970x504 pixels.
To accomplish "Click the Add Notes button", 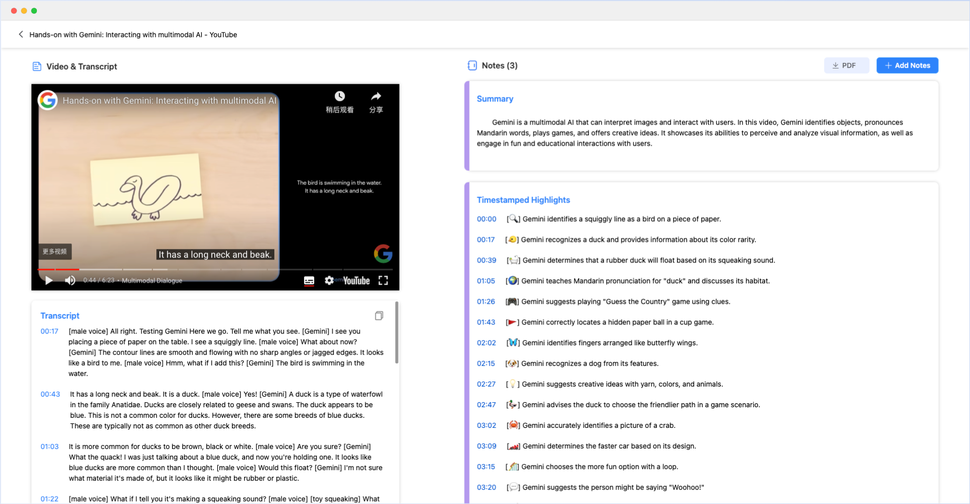I will click(x=907, y=66).
